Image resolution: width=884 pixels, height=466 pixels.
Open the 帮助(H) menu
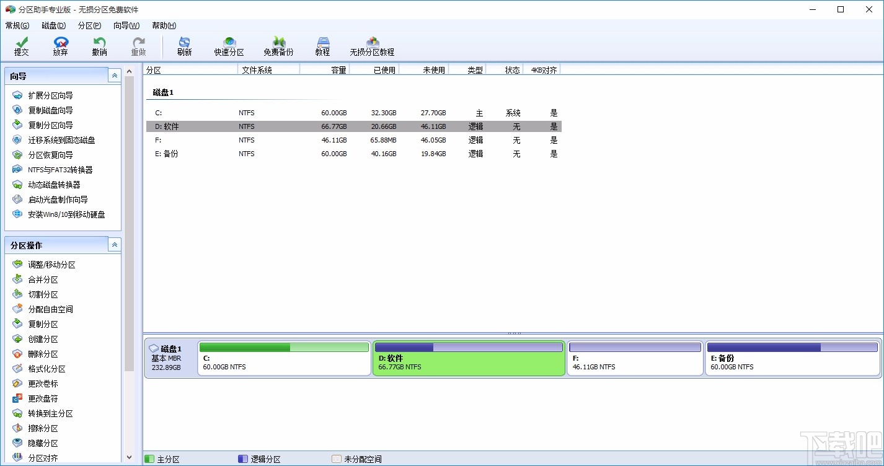tap(164, 25)
